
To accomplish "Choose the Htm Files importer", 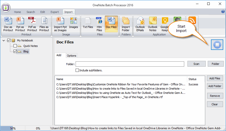I will click(99, 24).
